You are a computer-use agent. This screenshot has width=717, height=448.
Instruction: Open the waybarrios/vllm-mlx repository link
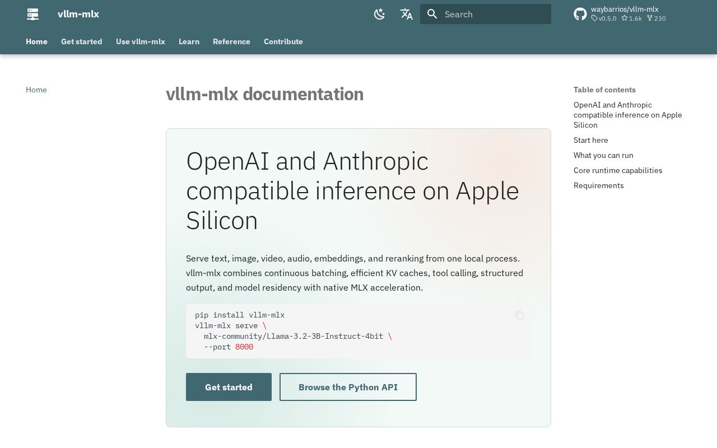[625, 9]
